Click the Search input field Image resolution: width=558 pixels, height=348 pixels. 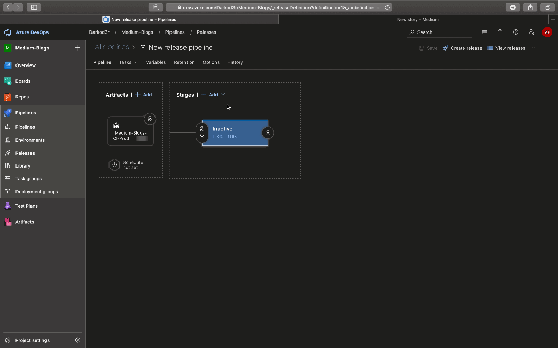click(x=440, y=32)
